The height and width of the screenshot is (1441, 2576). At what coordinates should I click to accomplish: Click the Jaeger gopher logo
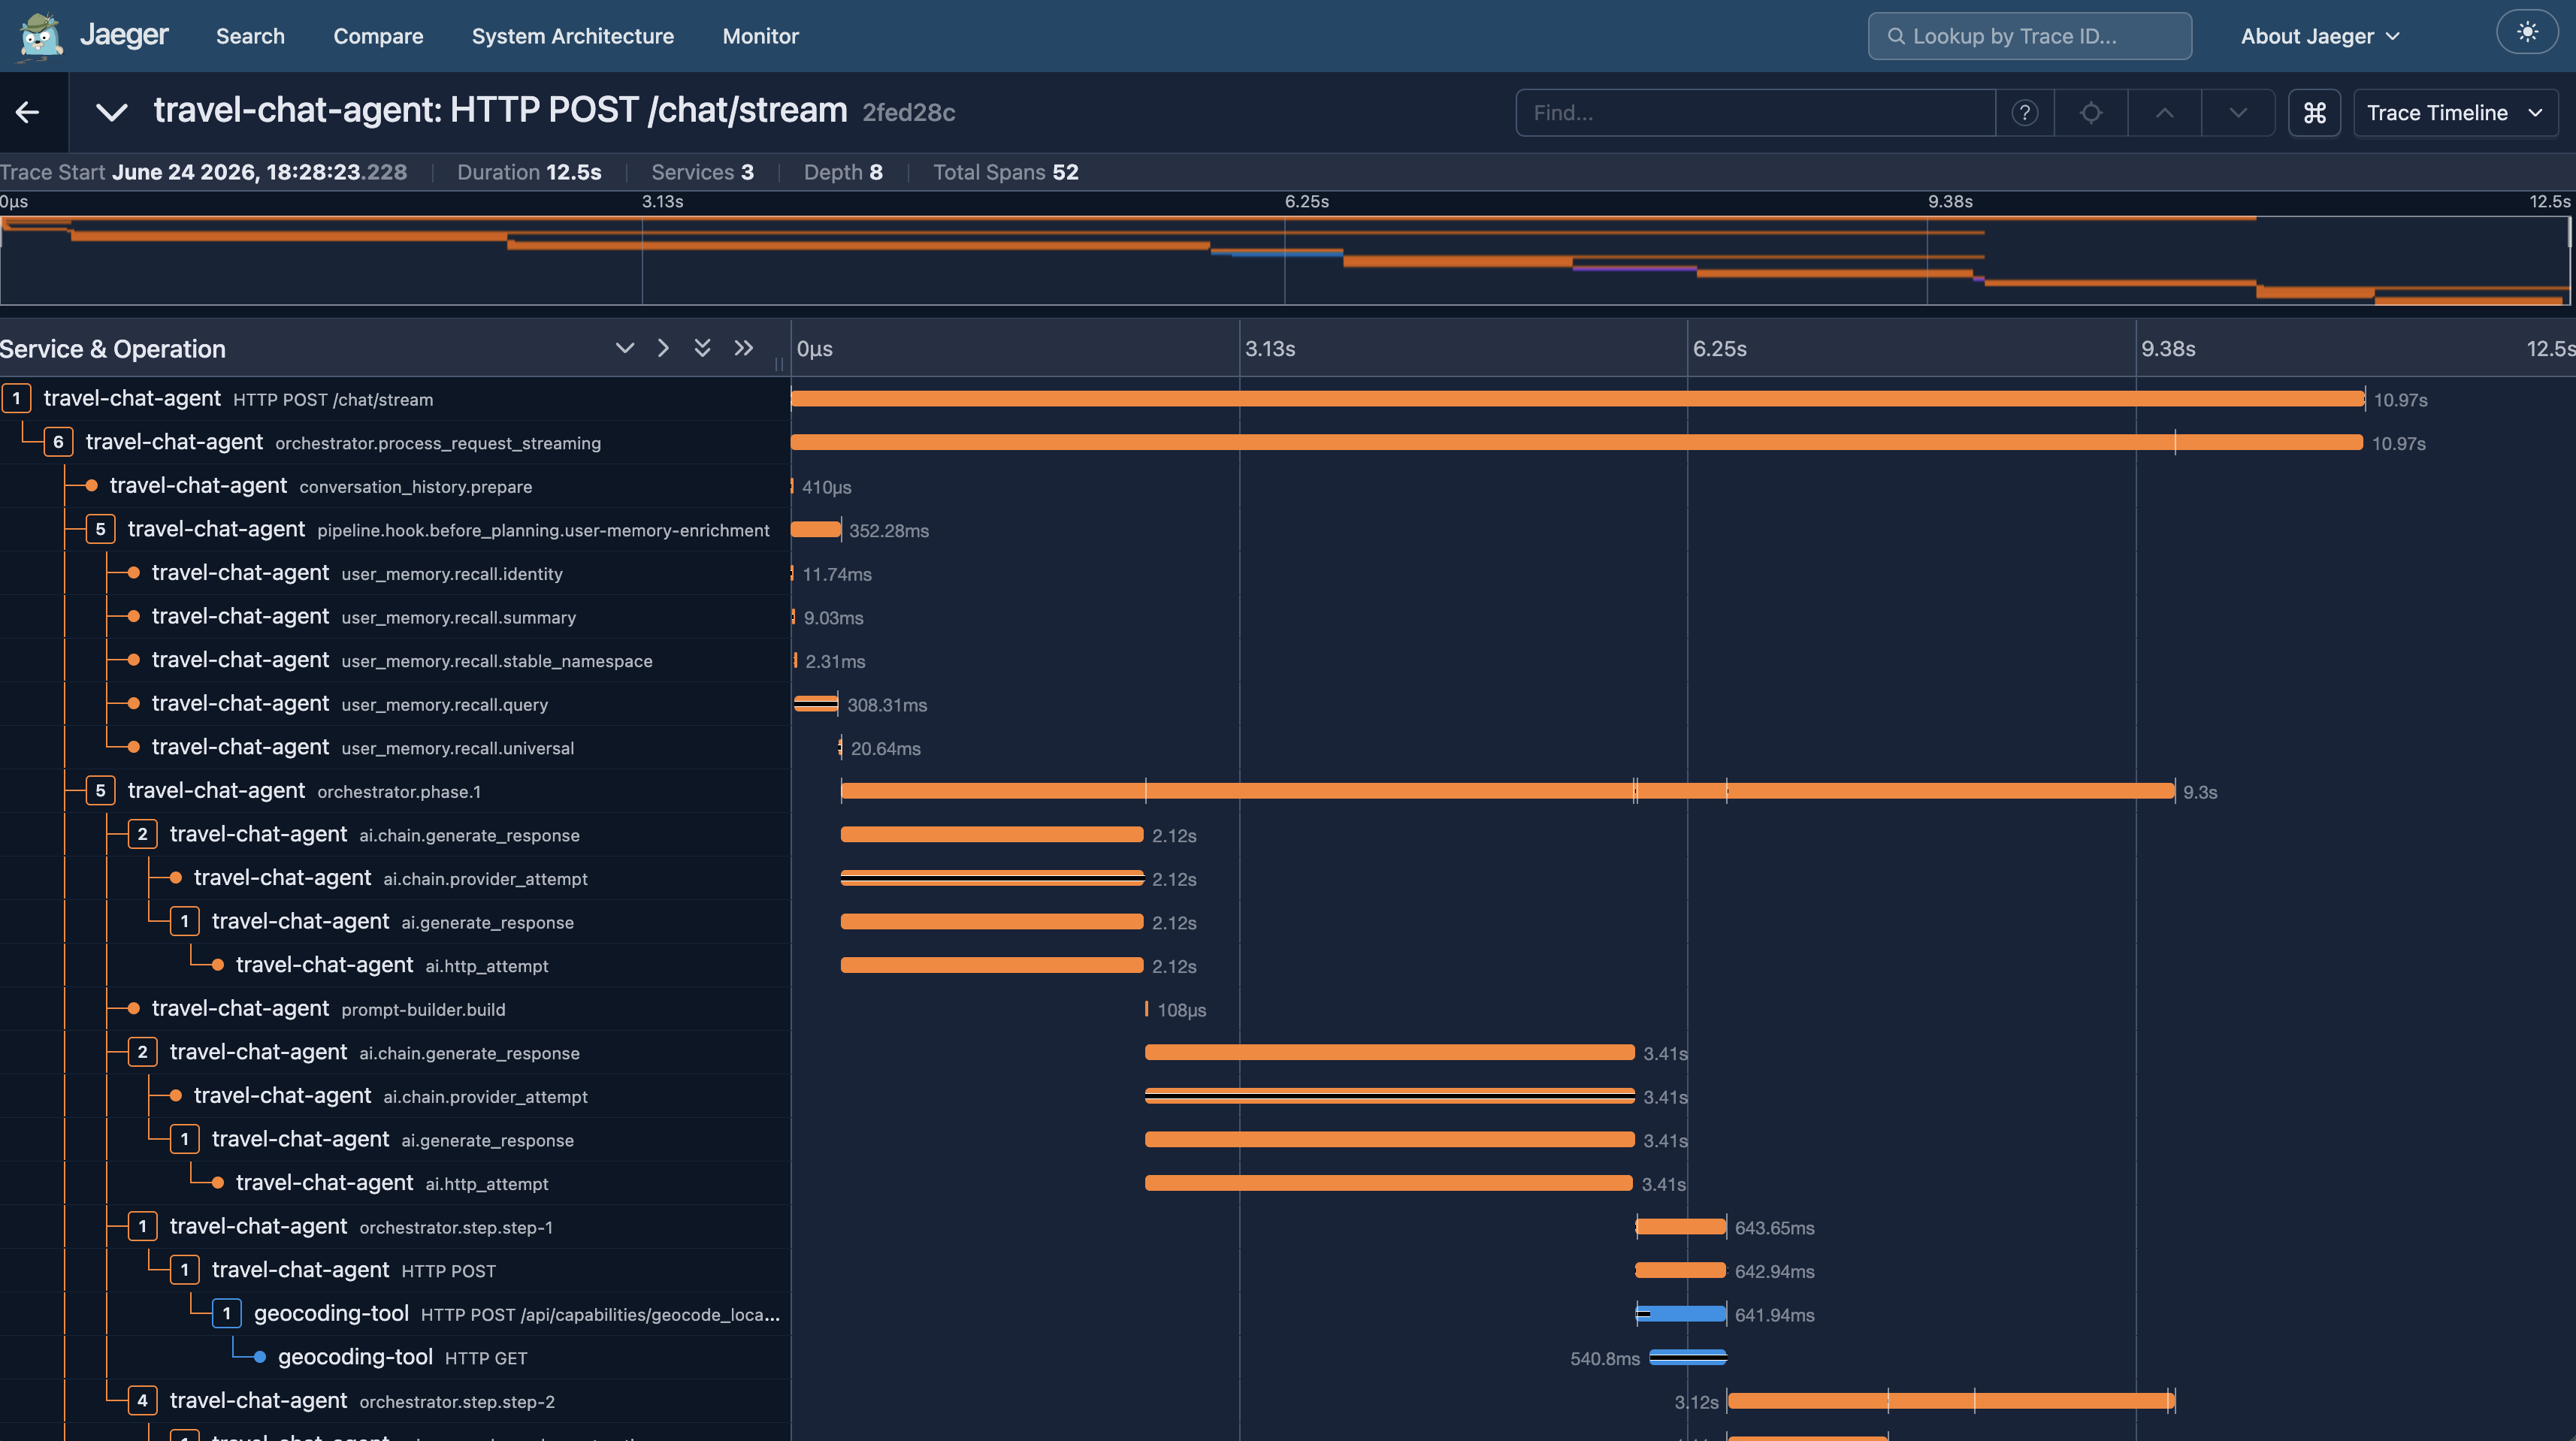click(x=40, y=36)
